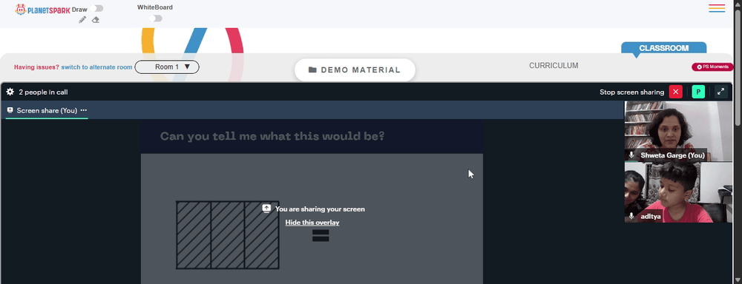Image resolution: width=742 pixels, height=284 pixels.
Task: Click the scrollbar down arrow
Action: point(738,280)
